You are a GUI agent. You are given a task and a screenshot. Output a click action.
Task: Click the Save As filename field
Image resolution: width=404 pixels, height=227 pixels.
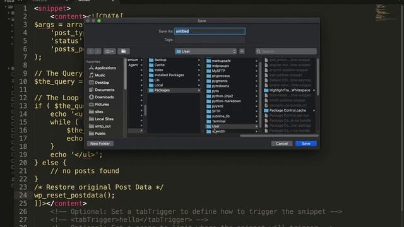[210, 32]
